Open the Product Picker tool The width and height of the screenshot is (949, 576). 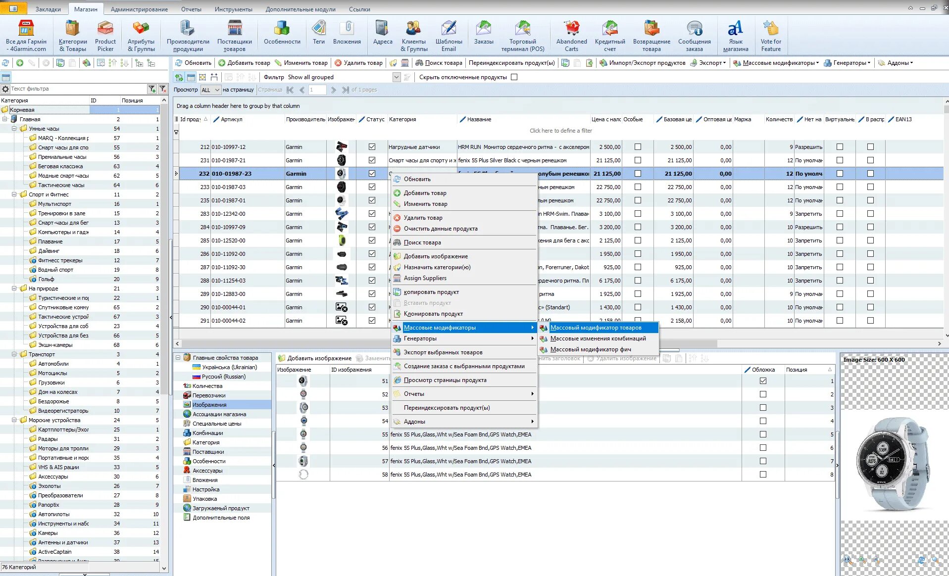pos(105,36)
